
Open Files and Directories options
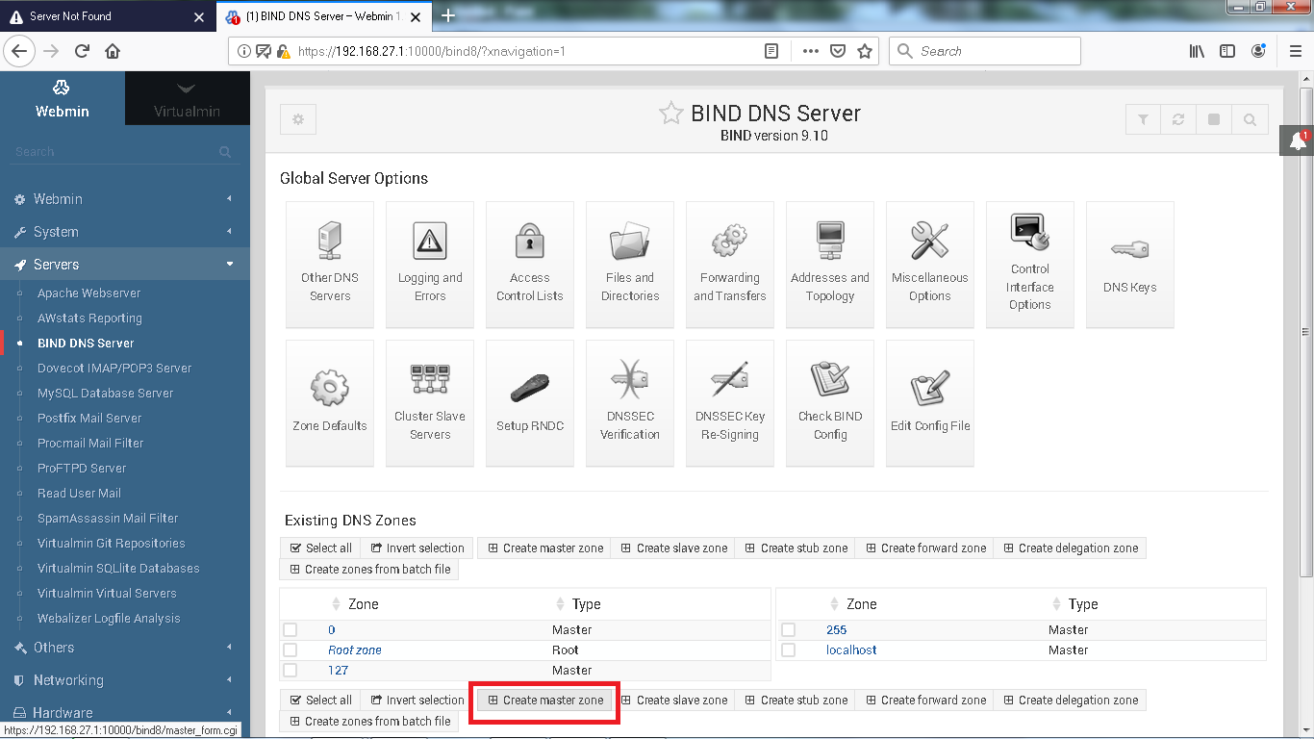point(630,265)
